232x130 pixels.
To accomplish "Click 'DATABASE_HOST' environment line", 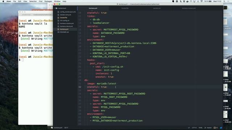I will pyautogui.click(x=123, y=43).
